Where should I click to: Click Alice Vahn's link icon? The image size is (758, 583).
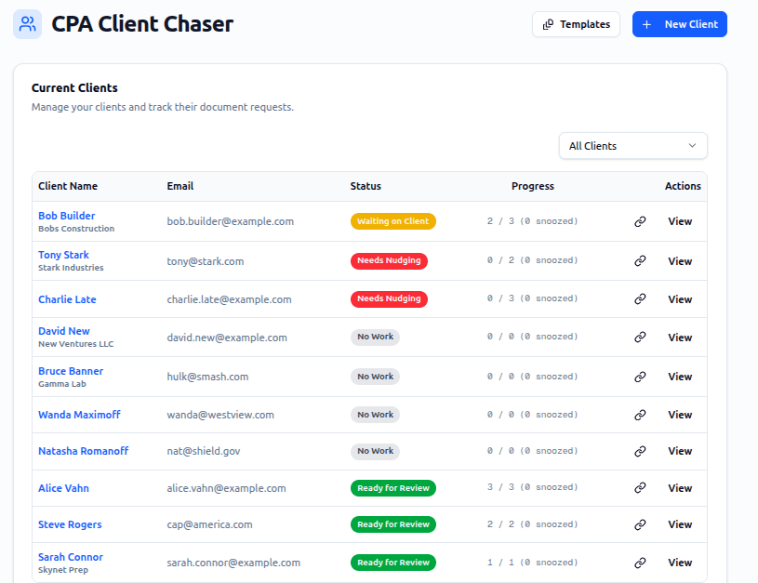pos(640,488)
